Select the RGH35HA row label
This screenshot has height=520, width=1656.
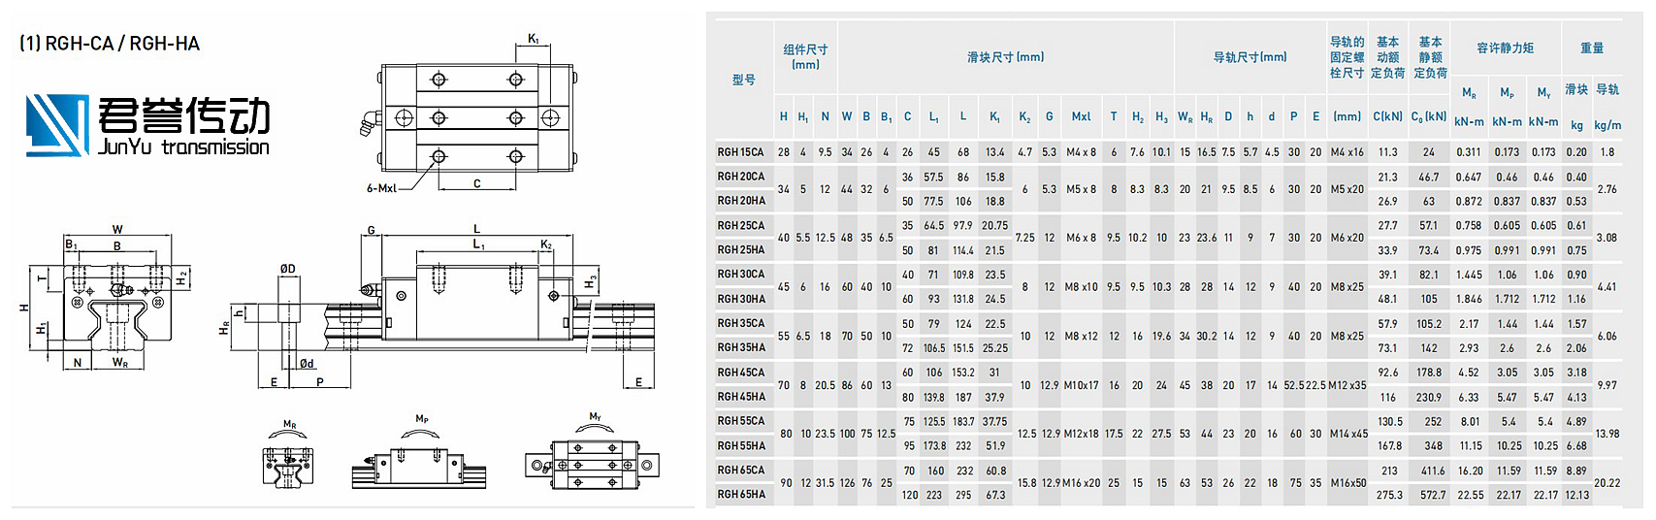pyautogui.click(x=741, y=347)
